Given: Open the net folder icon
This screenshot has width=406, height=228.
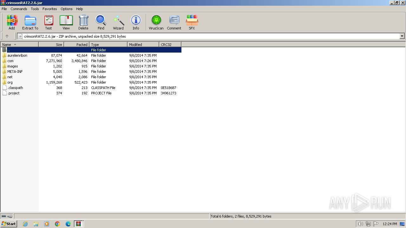Looking at the screenshot, I should click(4, 77).
